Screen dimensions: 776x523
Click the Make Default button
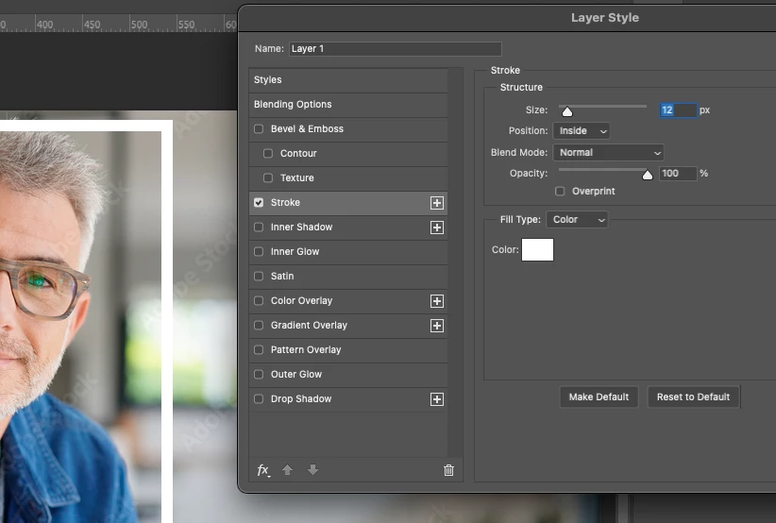click(599, 396)
